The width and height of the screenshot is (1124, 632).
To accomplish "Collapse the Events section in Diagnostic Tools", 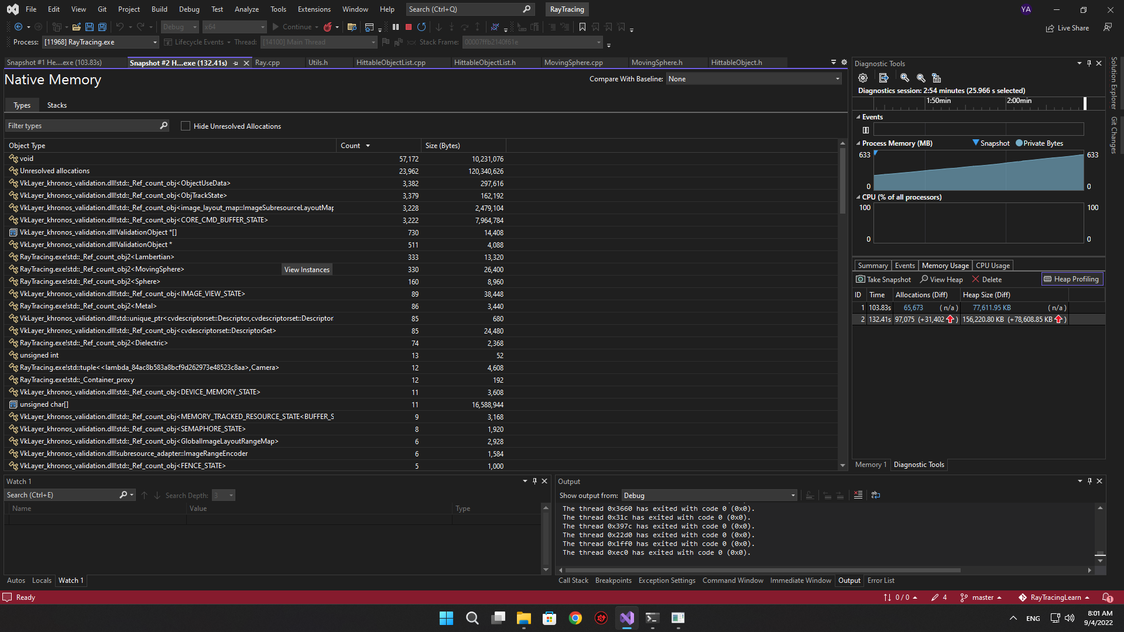I will point(858,117).
